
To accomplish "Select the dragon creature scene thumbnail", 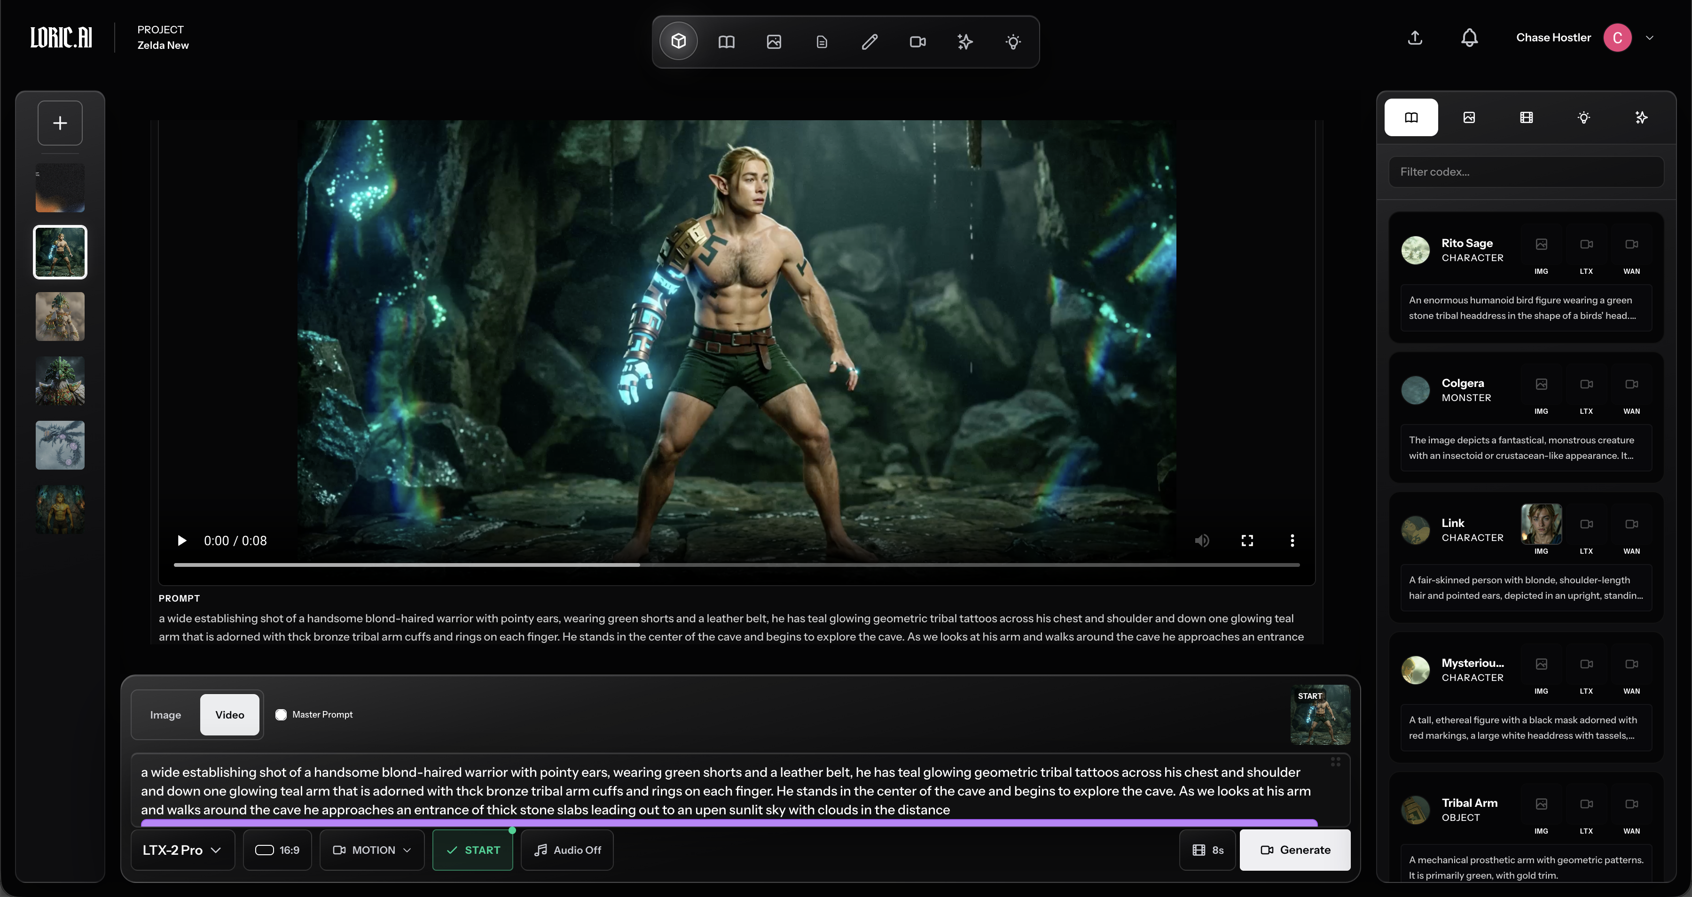I will point(60,445).
